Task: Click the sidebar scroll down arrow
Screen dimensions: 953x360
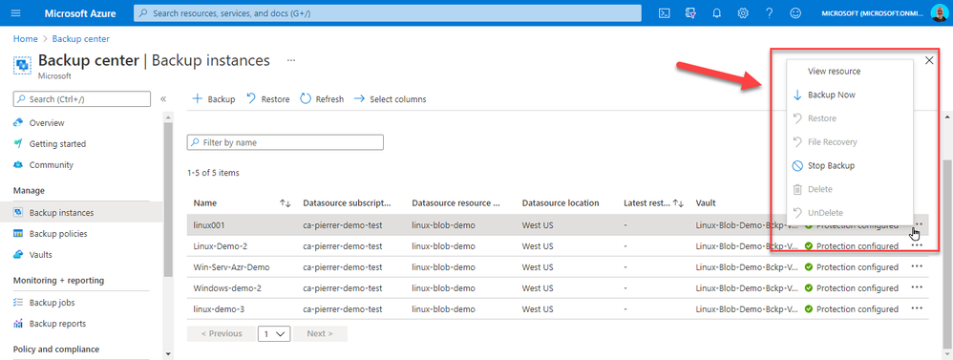Action: click(x=168, y=353)
